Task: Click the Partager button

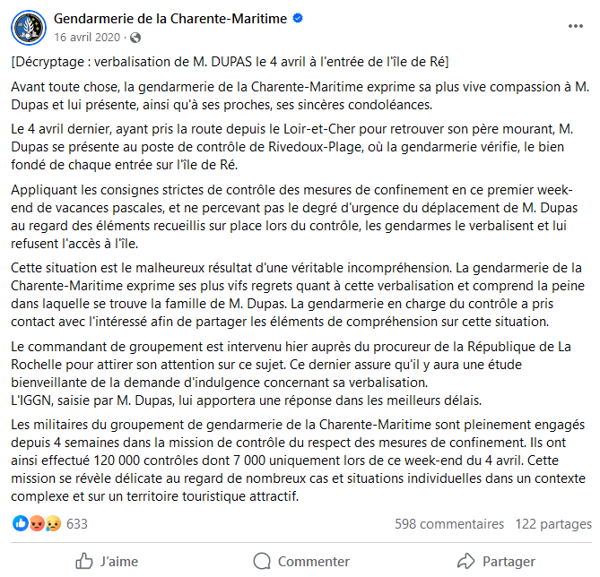Action: pos(496,562)
